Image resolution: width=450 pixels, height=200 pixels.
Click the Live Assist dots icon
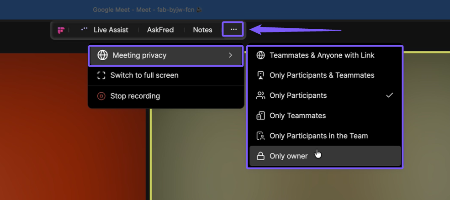point(84,29)
